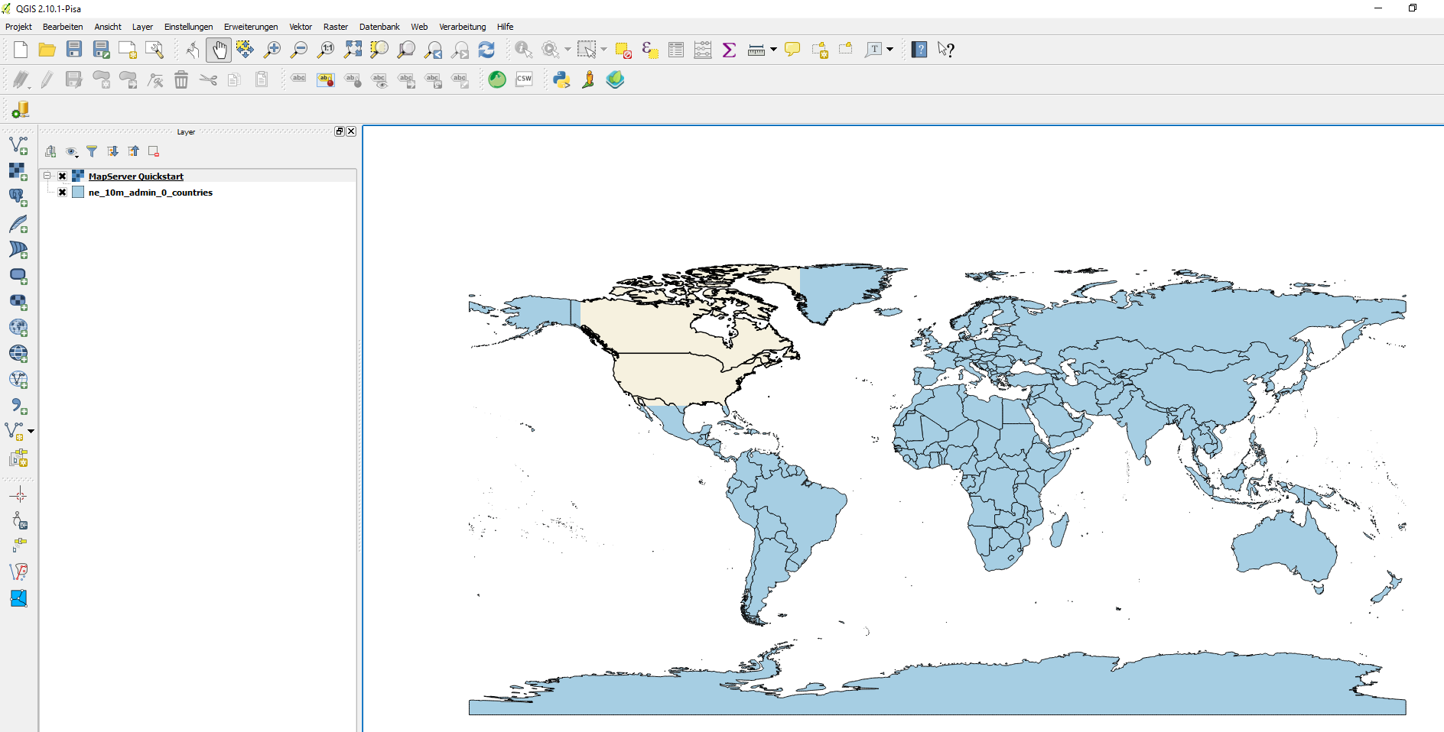This screenshot has width=1444, height=732.
Task: Expand all layer tree items icon
Action: [x=112, y=151]
